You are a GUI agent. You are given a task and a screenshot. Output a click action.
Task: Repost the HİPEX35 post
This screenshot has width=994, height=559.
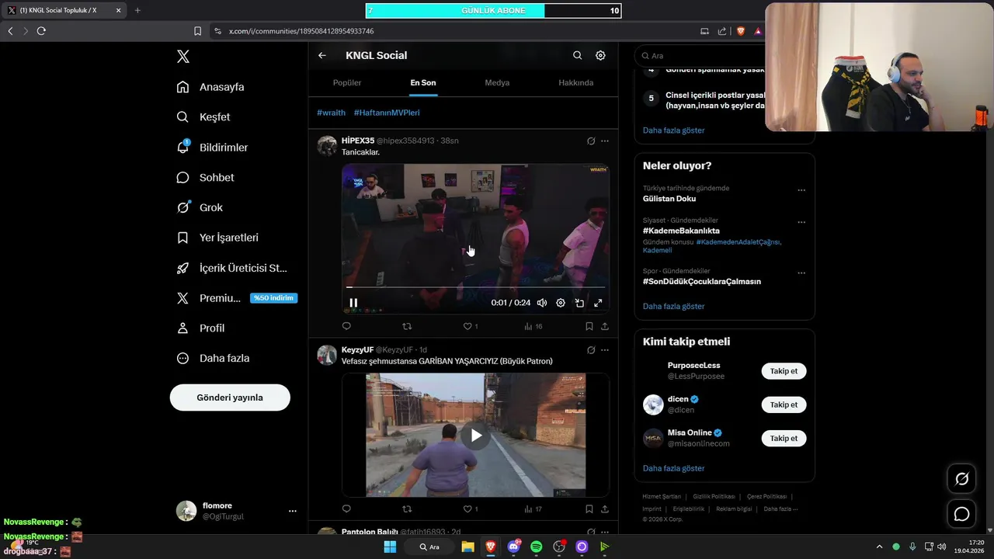pyautogui.click(x=407, y=327)
